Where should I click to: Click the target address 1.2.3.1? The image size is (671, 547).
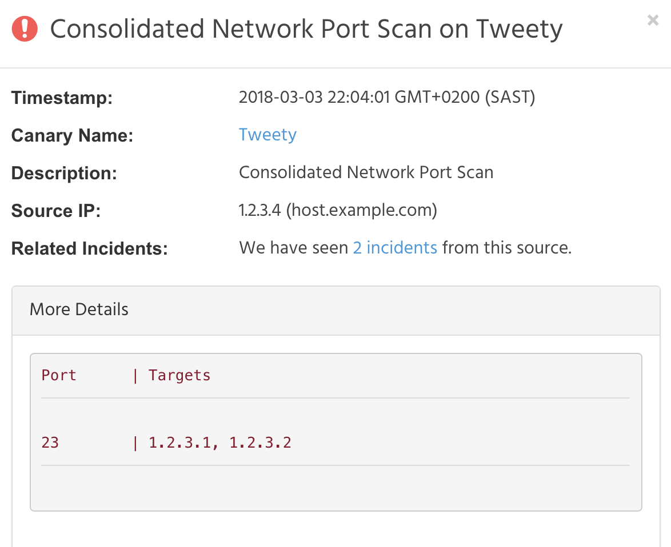(x=179, y=443)
